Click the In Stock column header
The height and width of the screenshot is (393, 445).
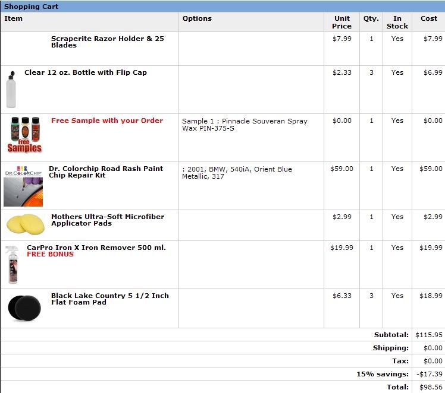pyautogui.click(x=397, y=22)
